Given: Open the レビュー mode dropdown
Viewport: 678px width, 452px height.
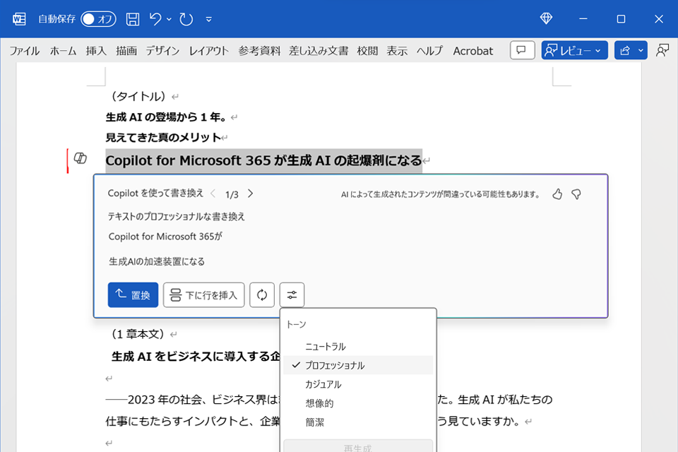Looking at the screenshot, I should [x=575, y=50].
